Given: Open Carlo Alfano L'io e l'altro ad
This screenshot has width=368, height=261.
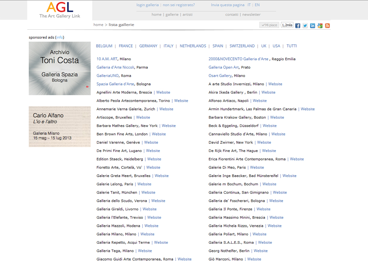Looking at the screenshot, I should coord(60,127).
